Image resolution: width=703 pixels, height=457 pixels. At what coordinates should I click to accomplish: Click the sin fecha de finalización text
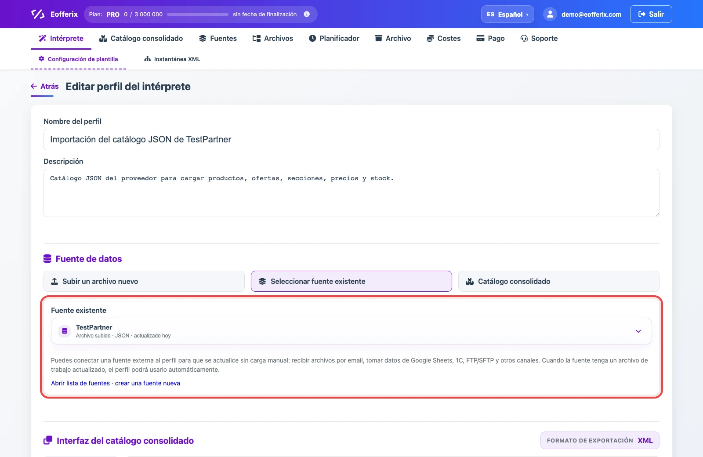(x=265, y=14)
